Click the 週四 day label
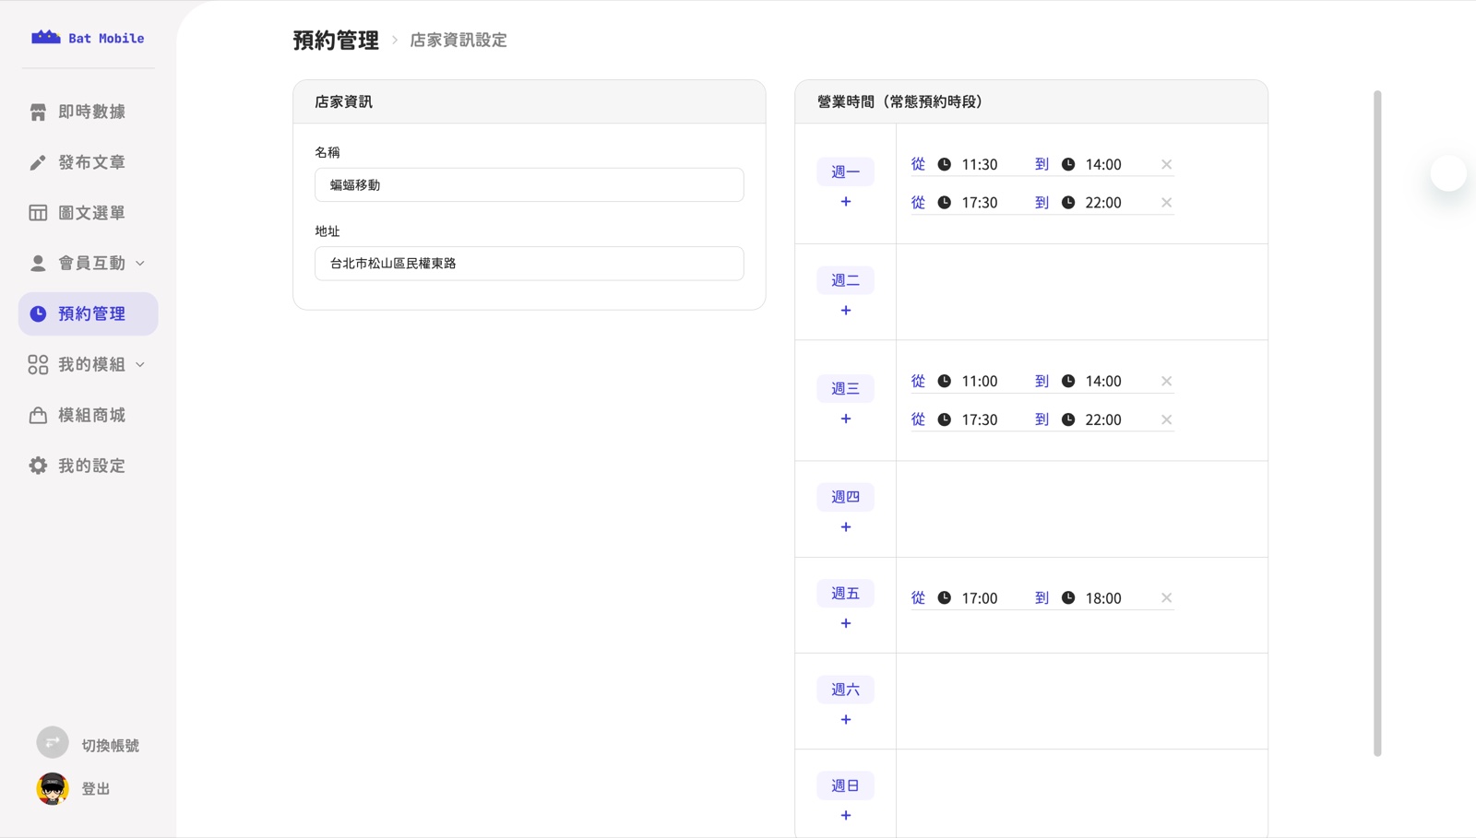This screenshot has height=838, width=1476. point(846,497)
